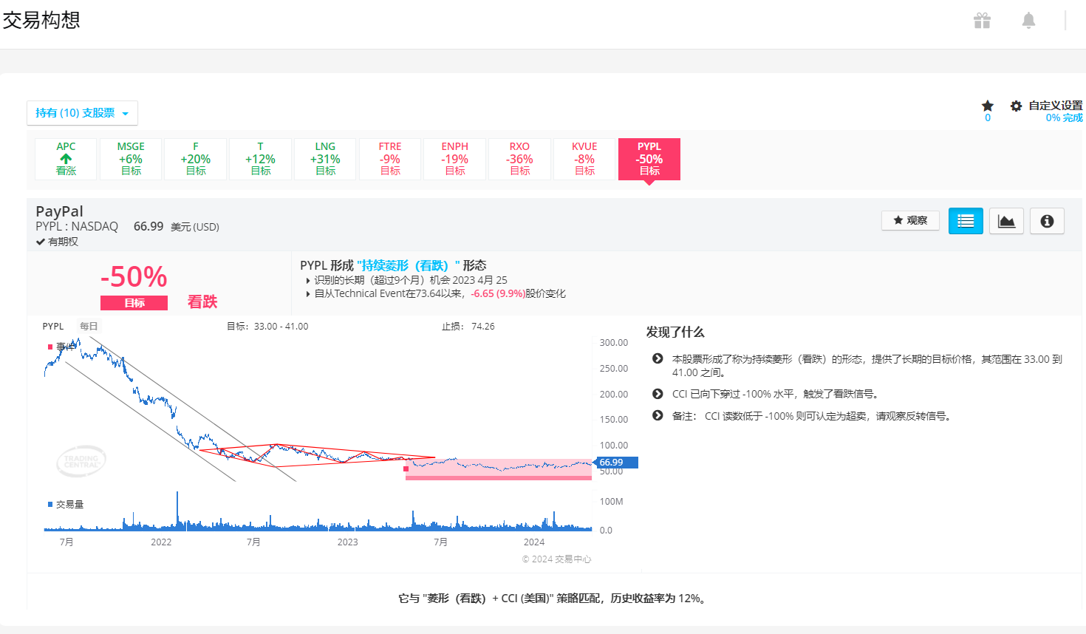Screen dimensions: 1086x634
Task: Click the 2024 label on time axis
Action: tap(534, 542)
